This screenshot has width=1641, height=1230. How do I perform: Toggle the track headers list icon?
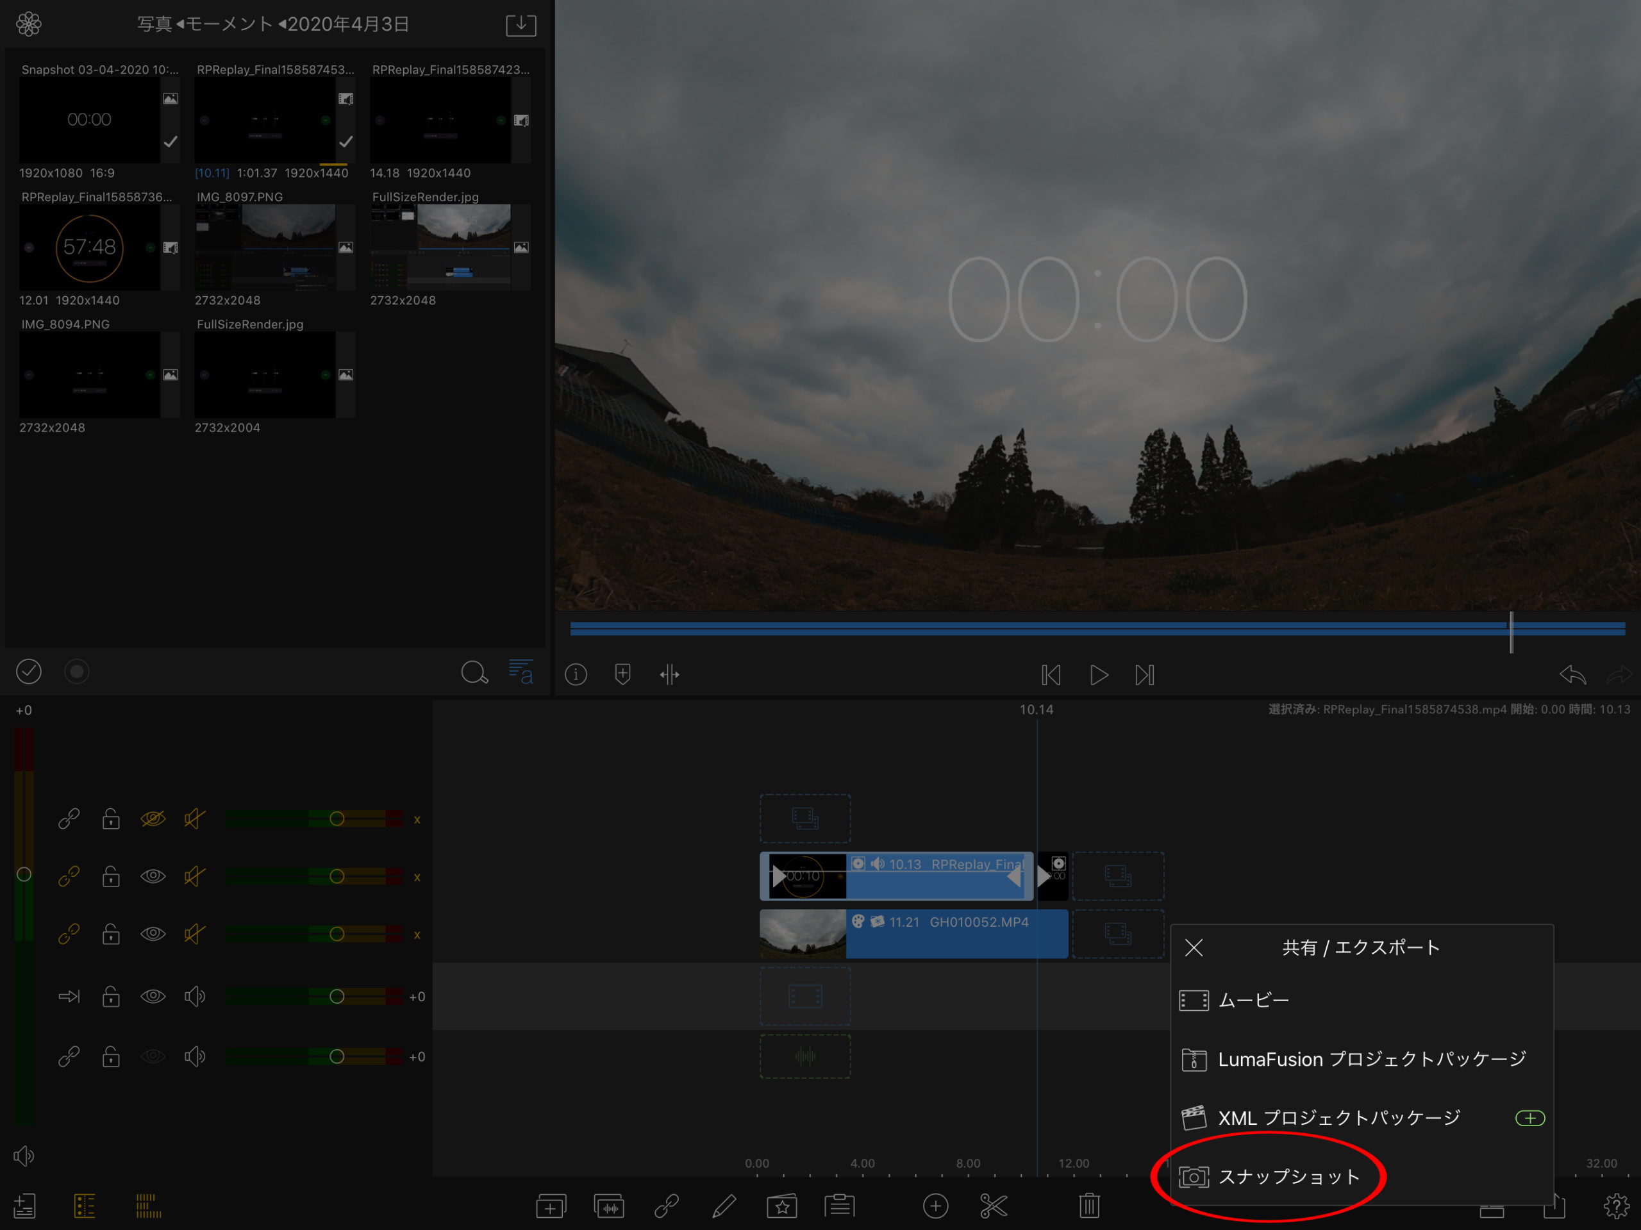pos(85,1206)
